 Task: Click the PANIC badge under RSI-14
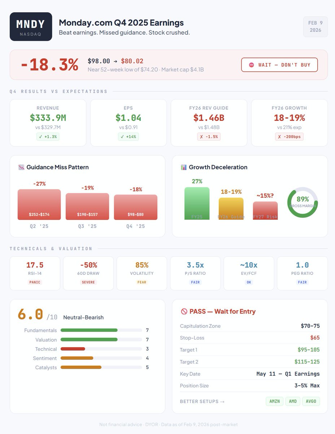click(x=35, y=282)
